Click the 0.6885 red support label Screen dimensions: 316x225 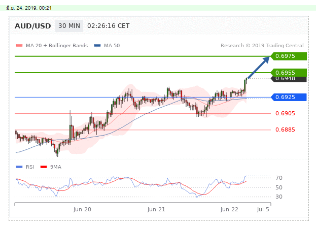(285, 130)
